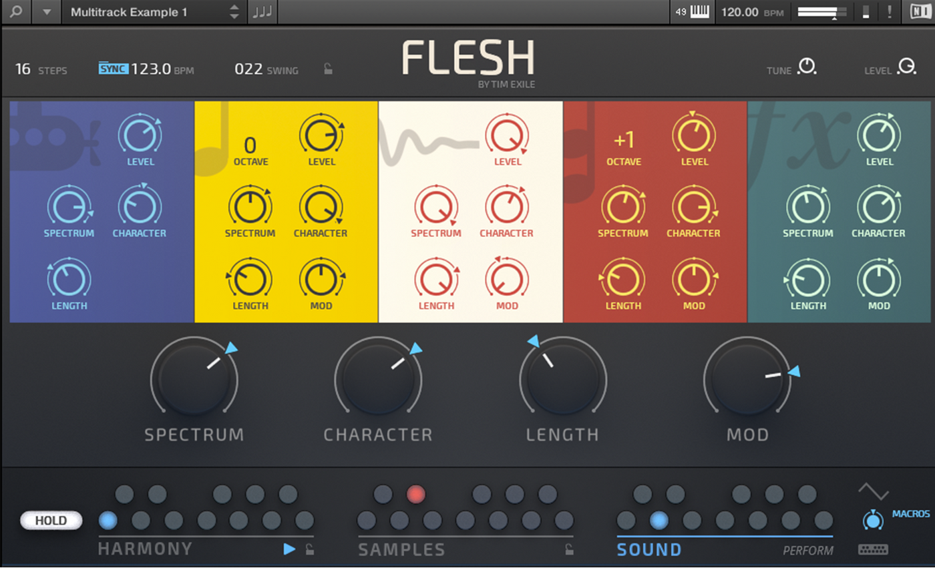
Task: Select the lit blue slot in the Harmony keys
Action: (108, 520)
